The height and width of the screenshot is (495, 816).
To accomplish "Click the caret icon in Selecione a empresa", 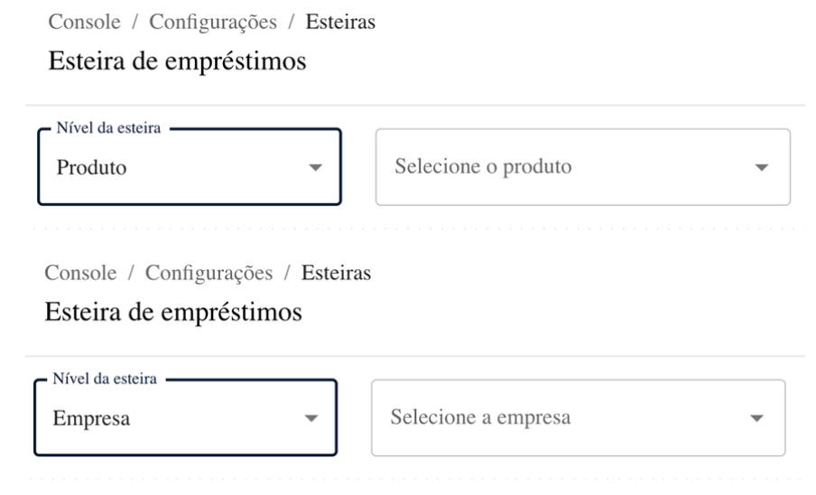I will coord(757,418).
